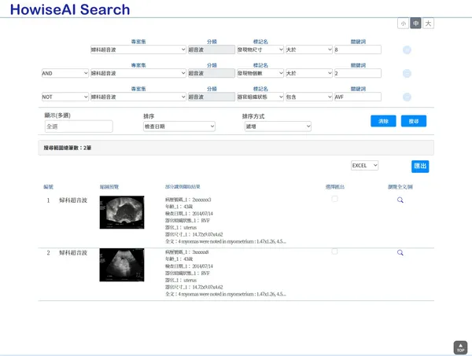Image resolution: width=472 pixels, height=356 pixels.
Task: Open ultrasound thumbnail of result 2
Action: click(x=122, y=265)
